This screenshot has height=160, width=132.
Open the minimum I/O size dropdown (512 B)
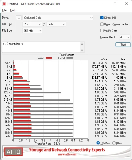click(x=32, y=24)
